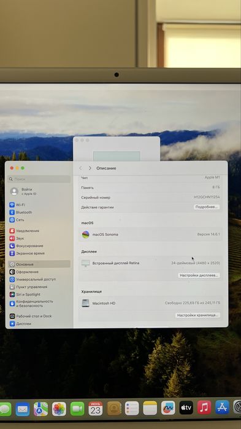
Task: Click the built-in Retina display icon
Action: tap(85, 263)
